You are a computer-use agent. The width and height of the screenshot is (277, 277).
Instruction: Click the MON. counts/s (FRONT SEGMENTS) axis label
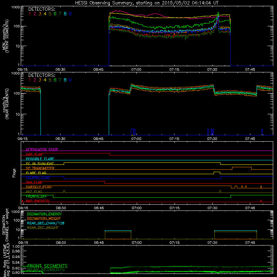point(5,36)
